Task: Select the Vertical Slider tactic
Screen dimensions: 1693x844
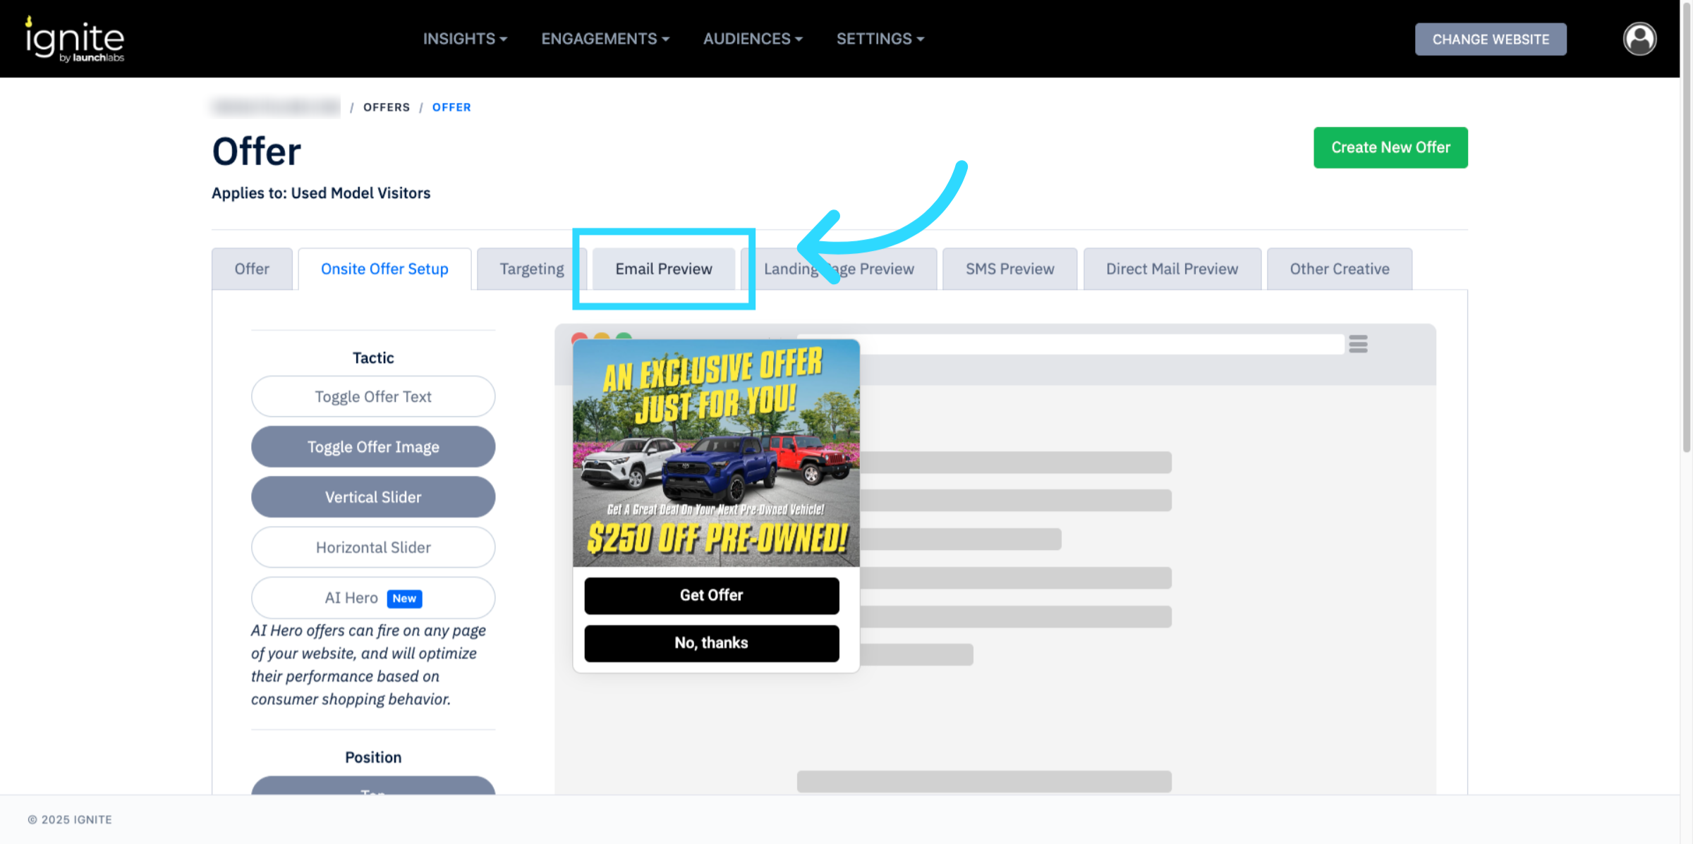Action: tap(373, 497)
